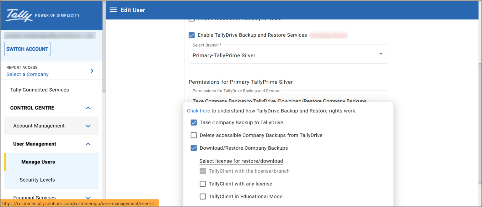
Task: Open Tally Connected Services menu item
Action: tap(40, 90)
